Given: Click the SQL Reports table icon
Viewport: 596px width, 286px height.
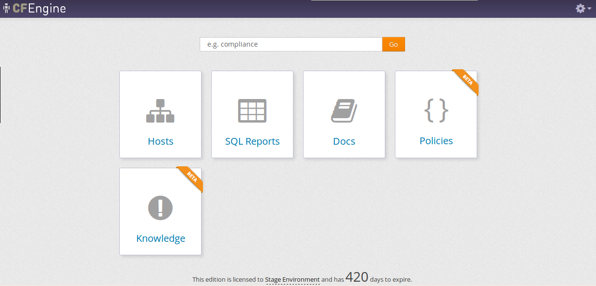Looking at the screenshot, I should [x=252, y=111].
